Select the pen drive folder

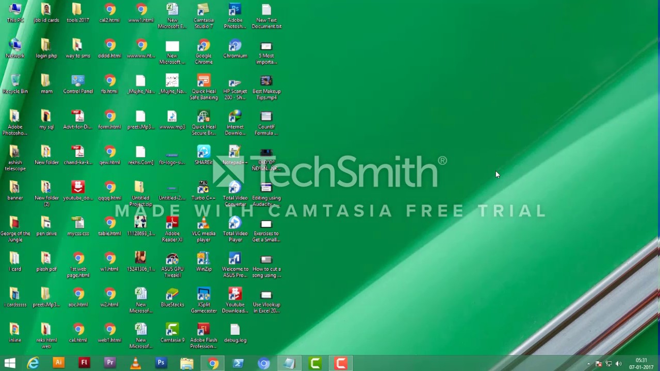pyautogui.click(x=46, y=227)
